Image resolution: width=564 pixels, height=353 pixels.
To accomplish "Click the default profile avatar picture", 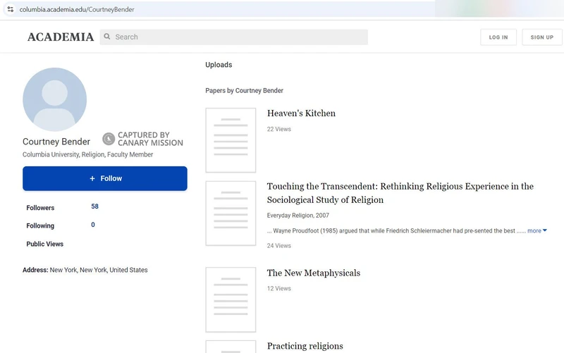I will coord(55,99).
